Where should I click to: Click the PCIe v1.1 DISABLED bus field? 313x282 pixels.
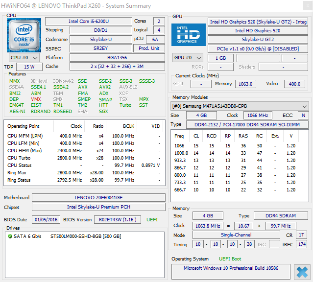point(258,48)
